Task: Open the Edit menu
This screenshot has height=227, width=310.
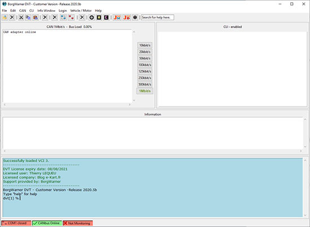Action: click(x=13, y=11)
